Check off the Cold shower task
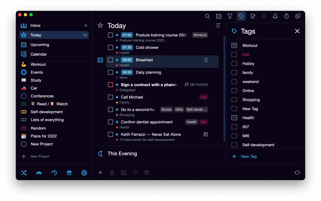 [x=111, y=48]
